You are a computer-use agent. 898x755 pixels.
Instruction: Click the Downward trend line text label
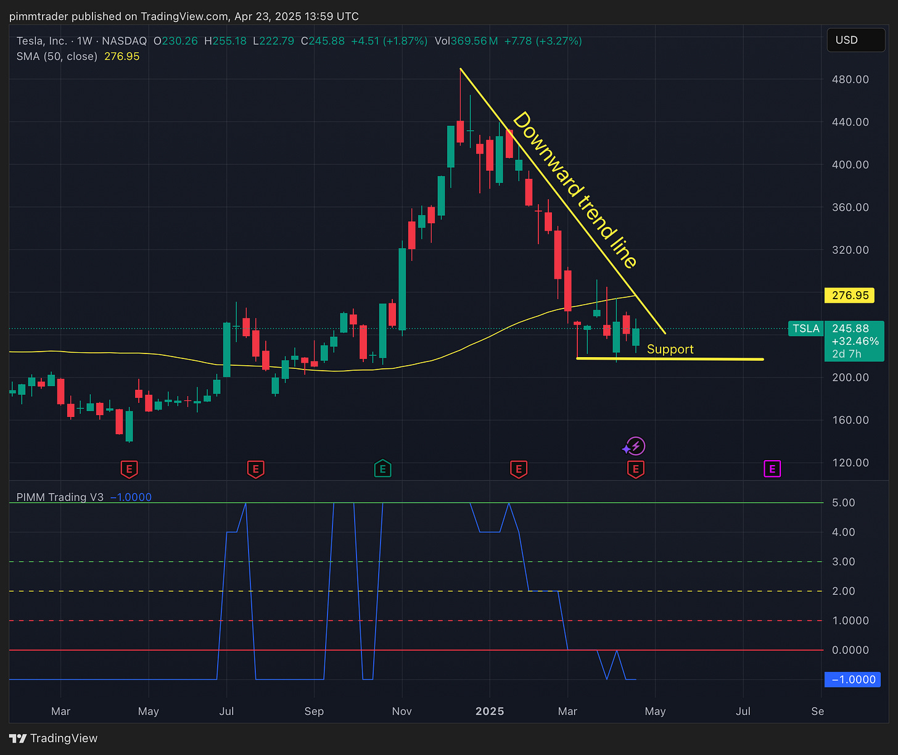(x=575, y=190)
